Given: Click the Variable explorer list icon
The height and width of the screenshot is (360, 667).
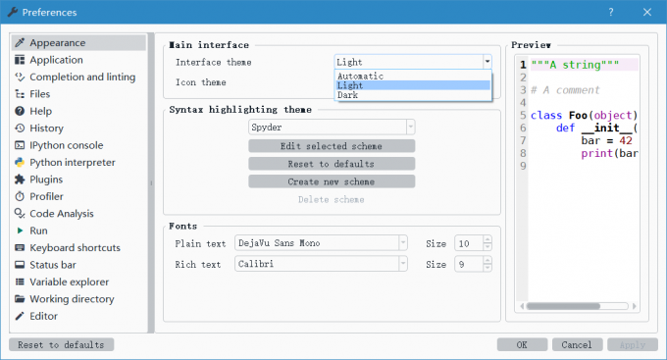Looking at the screenshot, I should (x=20, y=282).
